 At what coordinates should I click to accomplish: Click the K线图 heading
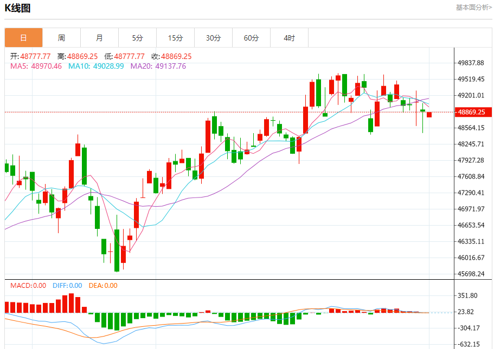[17, 8]
